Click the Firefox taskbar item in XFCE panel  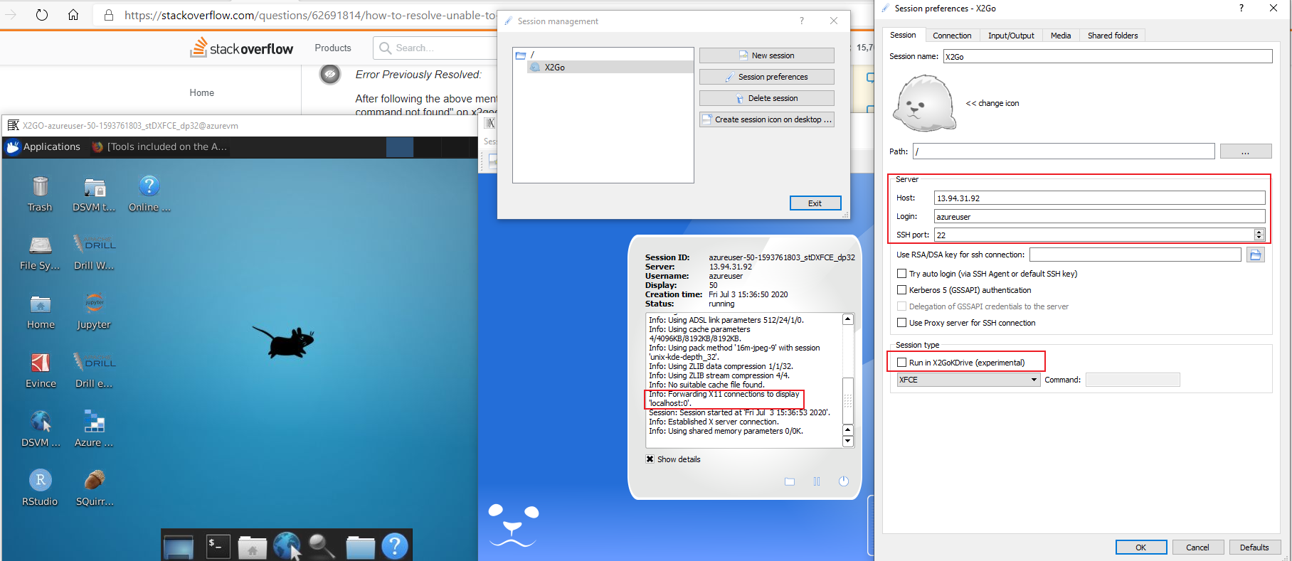tap(160, 146)
